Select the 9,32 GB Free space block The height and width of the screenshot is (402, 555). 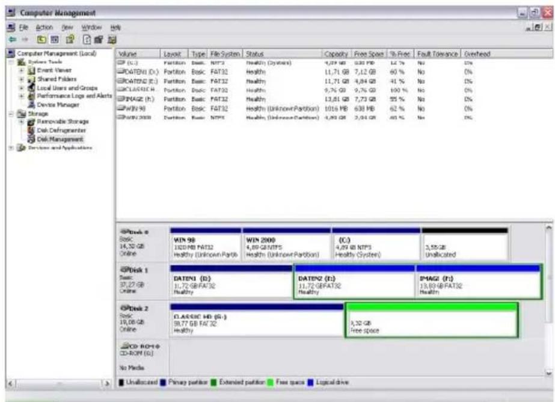click(432, 320)
